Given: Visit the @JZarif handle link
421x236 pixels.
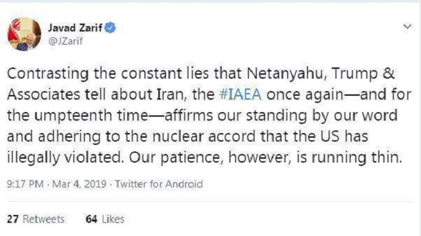Looking at the screenshot, I should click(x=65, y=41).
